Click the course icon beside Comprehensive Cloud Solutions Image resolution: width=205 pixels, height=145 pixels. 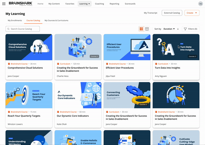(x=9, y=64)
